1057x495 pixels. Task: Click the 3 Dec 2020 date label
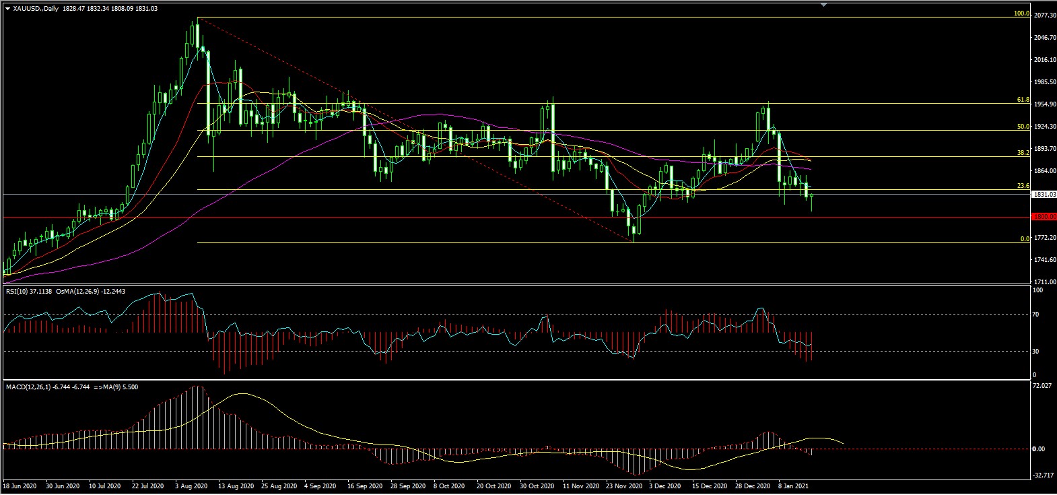pos(666,486)
